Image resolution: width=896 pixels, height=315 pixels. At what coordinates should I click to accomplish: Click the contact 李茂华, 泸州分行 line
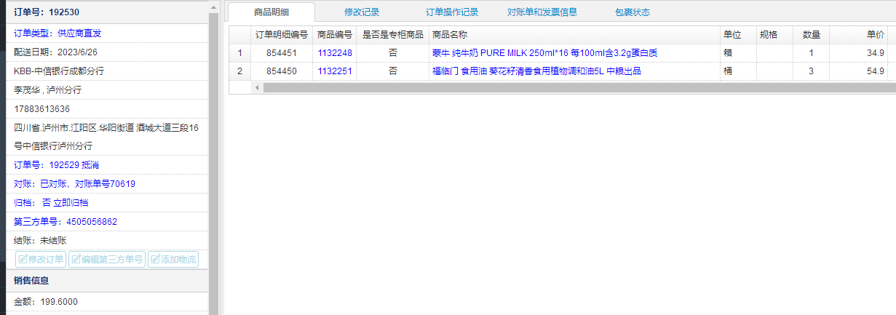pos(107,89)
